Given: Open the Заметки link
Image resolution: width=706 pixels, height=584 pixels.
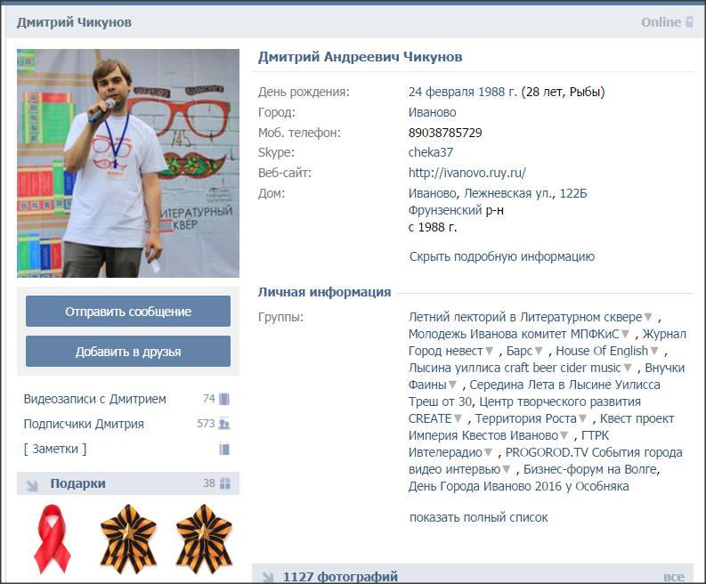Looking at the screenshot, I should pos(55,449).
